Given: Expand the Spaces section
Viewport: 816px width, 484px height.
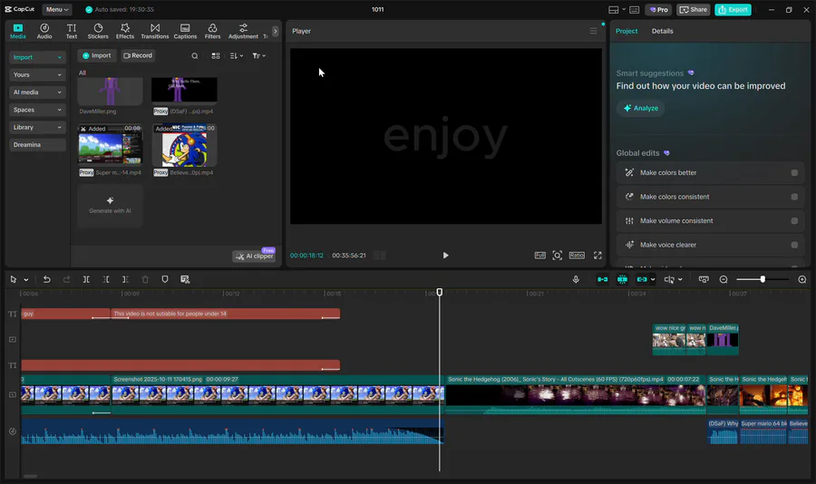Looking at the screenshot, I should click(37, 110).
